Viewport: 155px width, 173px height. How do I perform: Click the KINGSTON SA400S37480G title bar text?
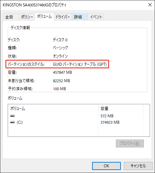click(x=34, y=5)
